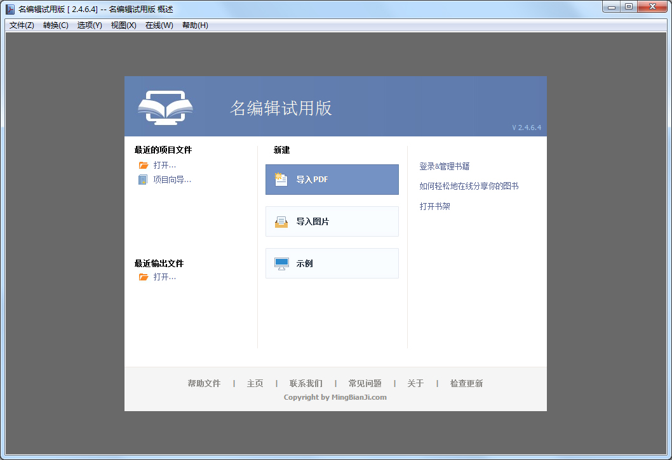This screenshot has width=672, height=460.
Task: Click the 导入PDF document icon
Action: (x=281, y=180)
